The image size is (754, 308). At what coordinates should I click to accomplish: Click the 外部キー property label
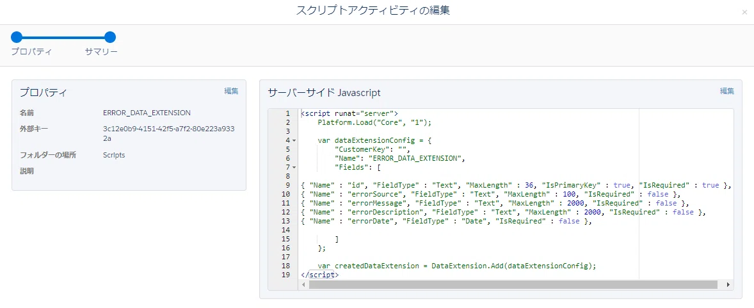tap(34, 129)
